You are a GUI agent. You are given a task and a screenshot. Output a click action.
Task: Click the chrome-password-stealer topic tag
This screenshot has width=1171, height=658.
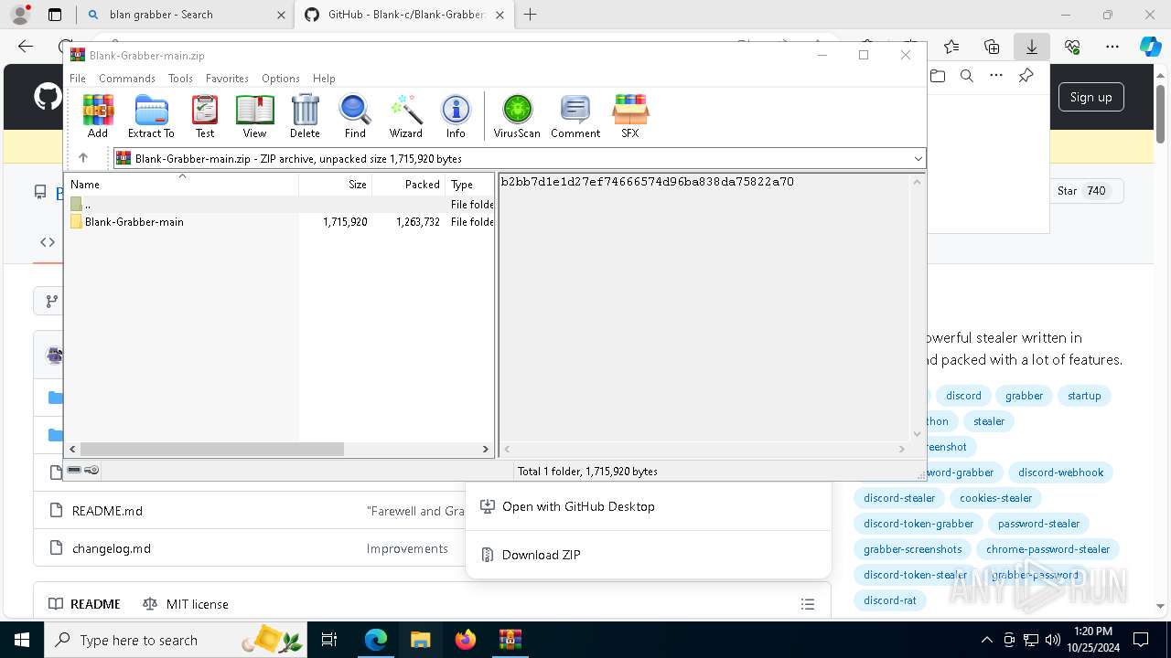[1047, 549]
